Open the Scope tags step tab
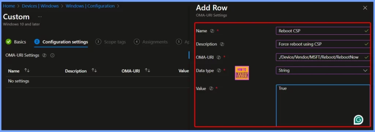This screenshot has width=375, height=132. [111, 42]
